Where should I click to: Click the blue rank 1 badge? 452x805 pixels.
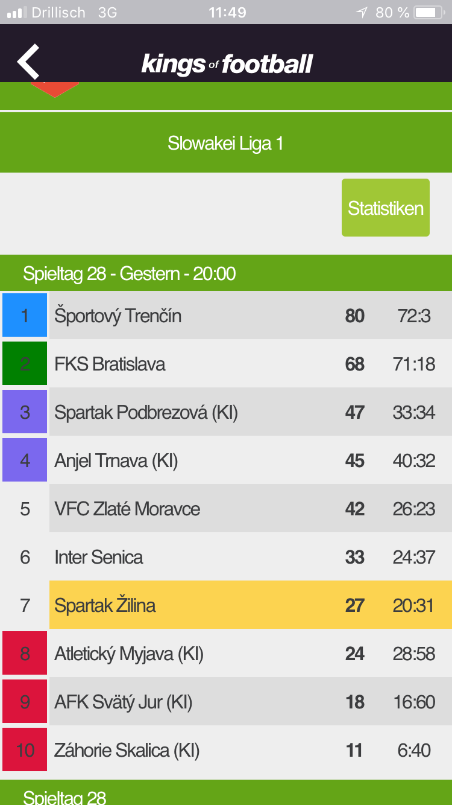pos(25,315)
